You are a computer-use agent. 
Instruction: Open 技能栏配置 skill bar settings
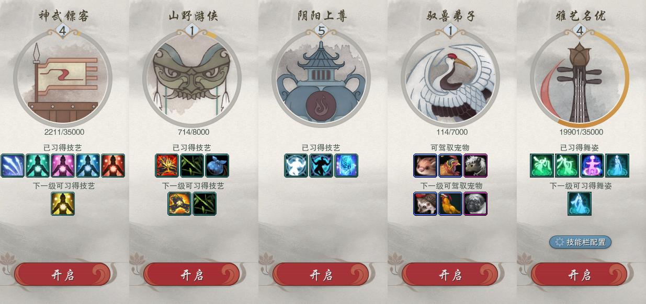[580, 242]
